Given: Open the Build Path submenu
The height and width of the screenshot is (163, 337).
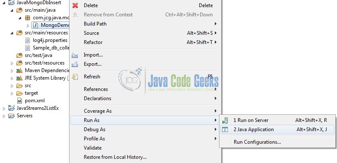Looking at the screenshot, I should click(146, 24).
